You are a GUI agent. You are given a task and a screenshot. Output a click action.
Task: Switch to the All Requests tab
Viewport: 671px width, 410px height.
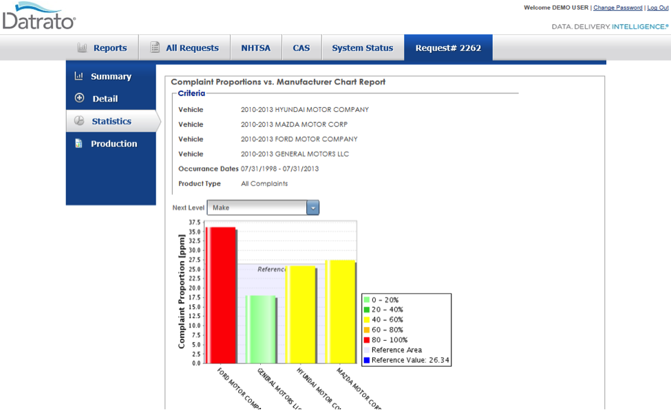coord(185,48)
